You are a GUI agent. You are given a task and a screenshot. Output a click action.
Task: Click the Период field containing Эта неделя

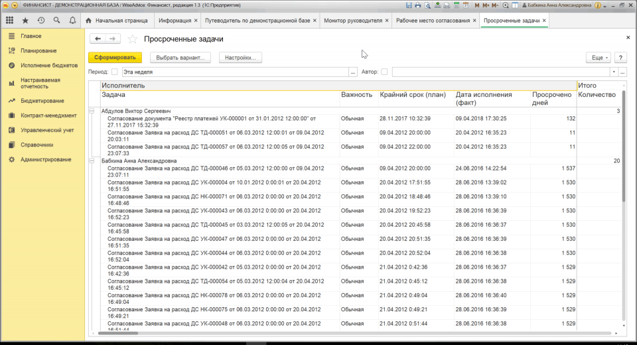coord(235,72)
